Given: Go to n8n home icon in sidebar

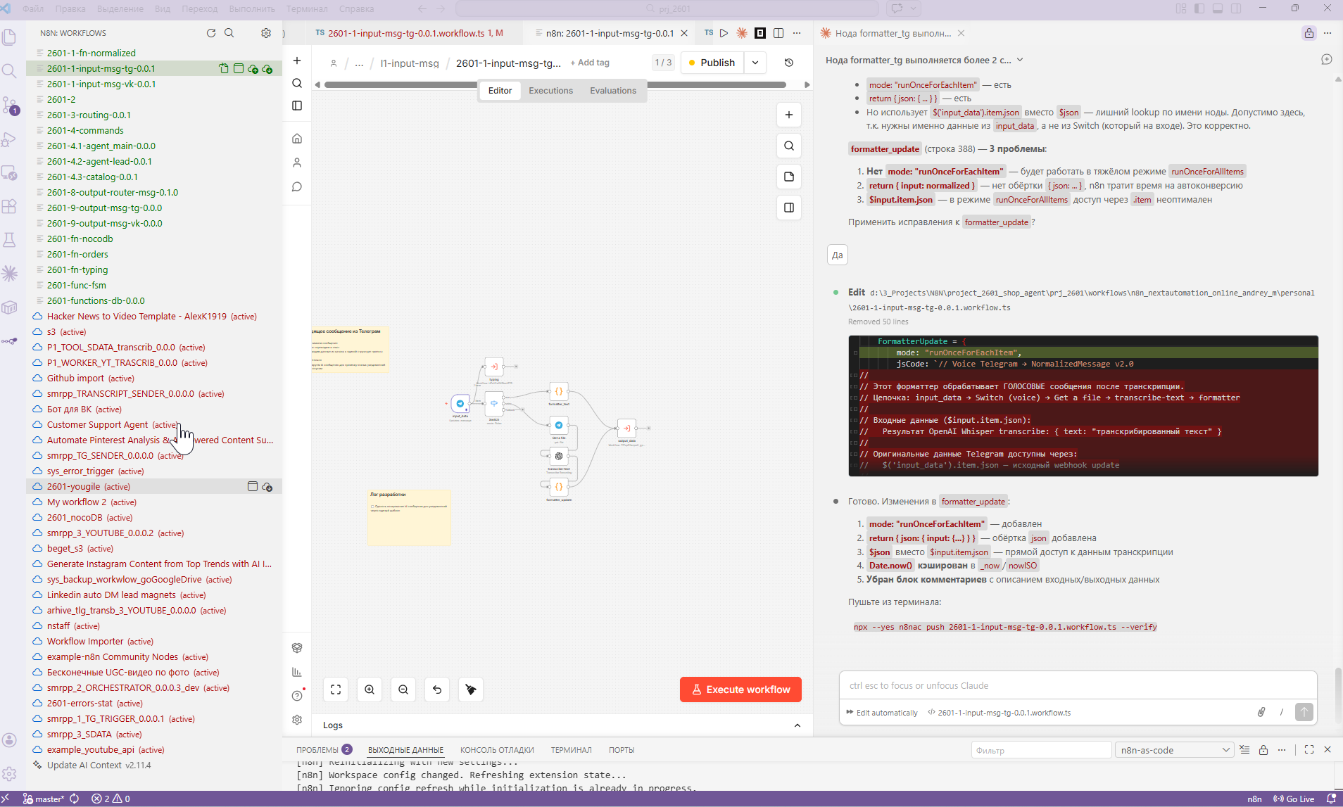Looking at the screenshot, I should coord(297,139).
